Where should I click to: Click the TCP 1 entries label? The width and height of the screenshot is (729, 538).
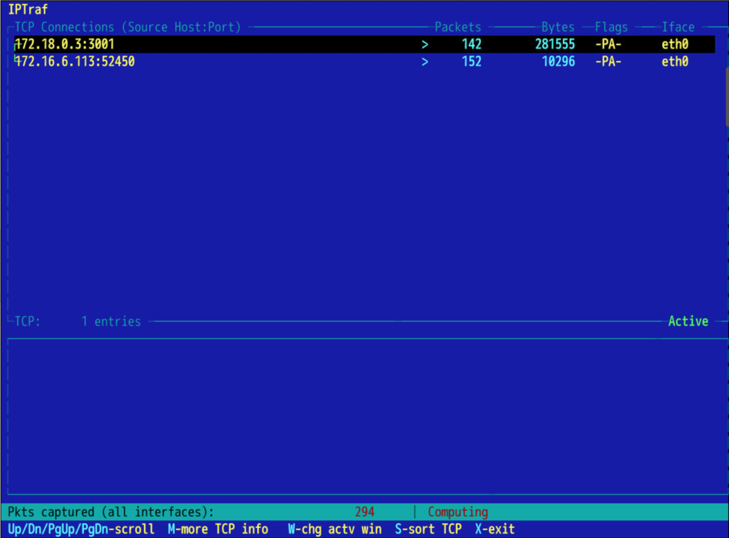pos(78,321)
